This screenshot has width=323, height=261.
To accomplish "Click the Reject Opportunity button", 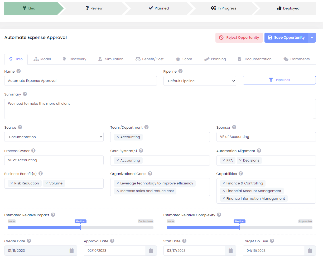I will pos(239,37).
